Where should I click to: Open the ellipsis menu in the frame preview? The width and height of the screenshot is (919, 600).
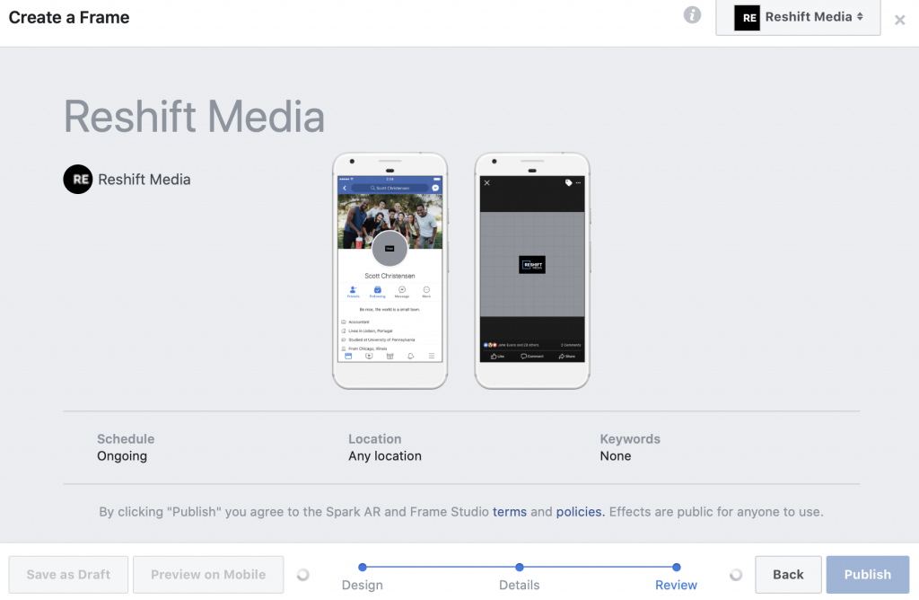579,183
